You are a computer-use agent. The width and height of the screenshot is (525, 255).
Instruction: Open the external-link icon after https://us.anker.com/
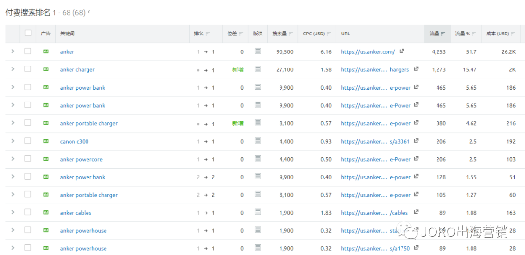point(402,51)
